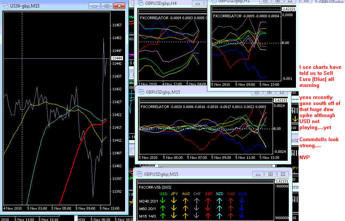Click '5 Nov 09:00' on the US30 time axis
Image resolution: width=345 pixels, height=221 pixels.
click(x=85, y=208)
